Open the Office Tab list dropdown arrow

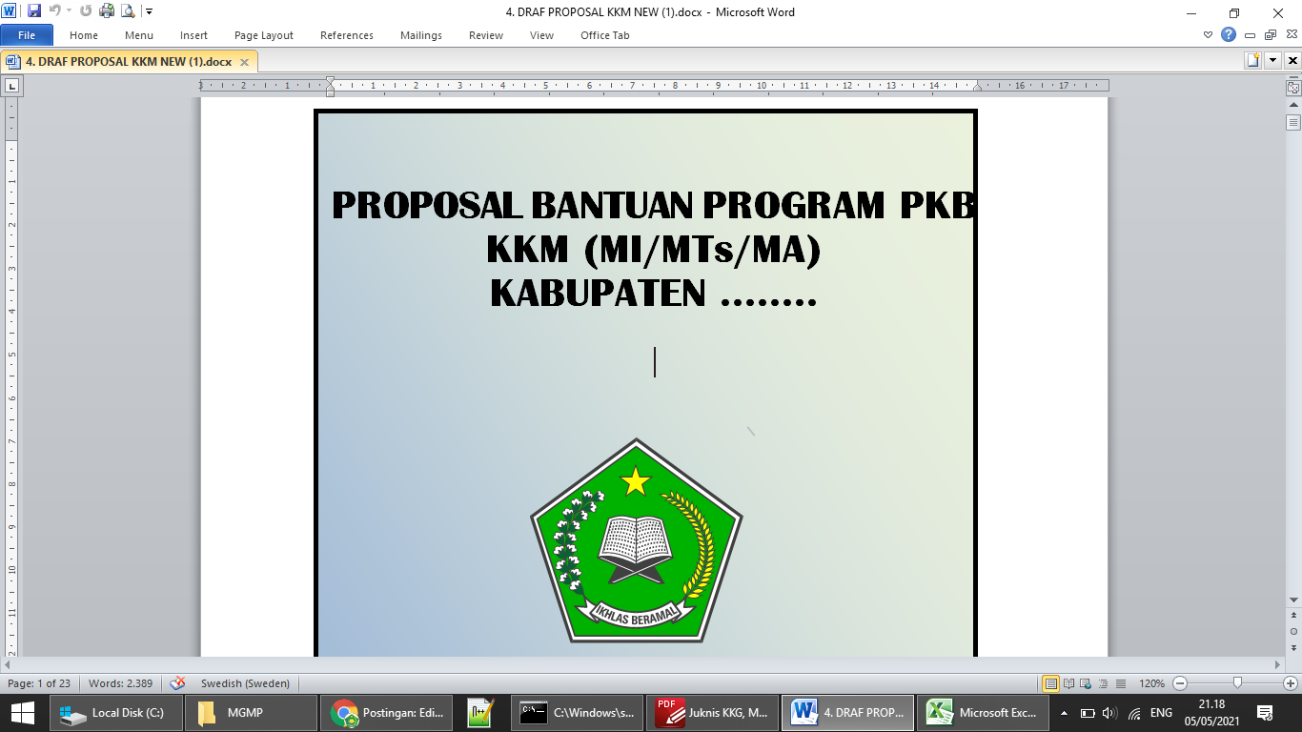(x=1273, y=60)
